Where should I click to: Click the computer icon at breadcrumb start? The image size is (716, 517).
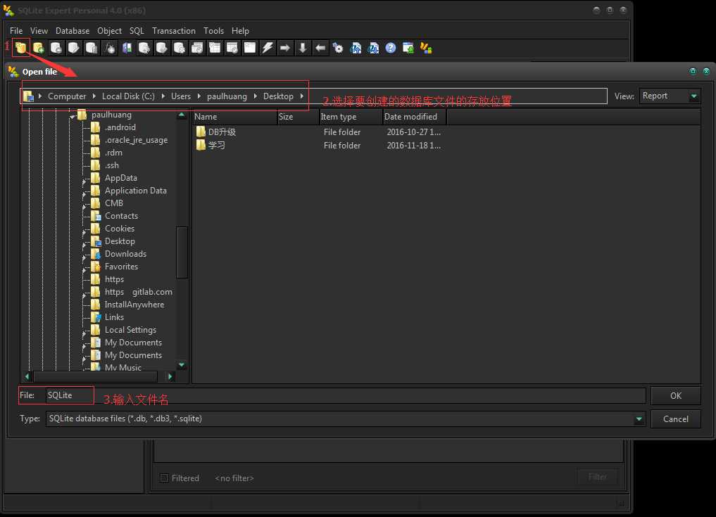click(x=29, y=96)
